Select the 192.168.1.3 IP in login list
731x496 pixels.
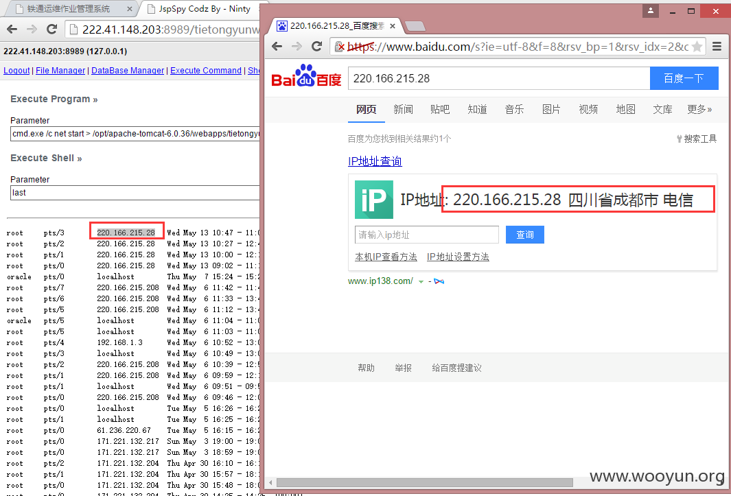120,342
